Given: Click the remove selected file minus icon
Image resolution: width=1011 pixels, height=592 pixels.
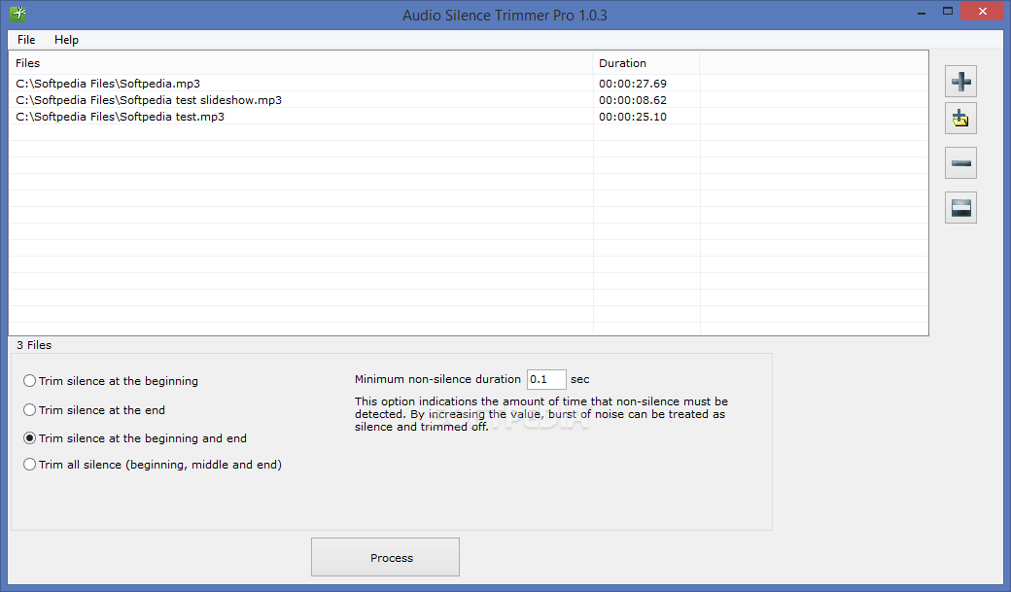Looking at the screenshot, I should click(x=960, y=162).
